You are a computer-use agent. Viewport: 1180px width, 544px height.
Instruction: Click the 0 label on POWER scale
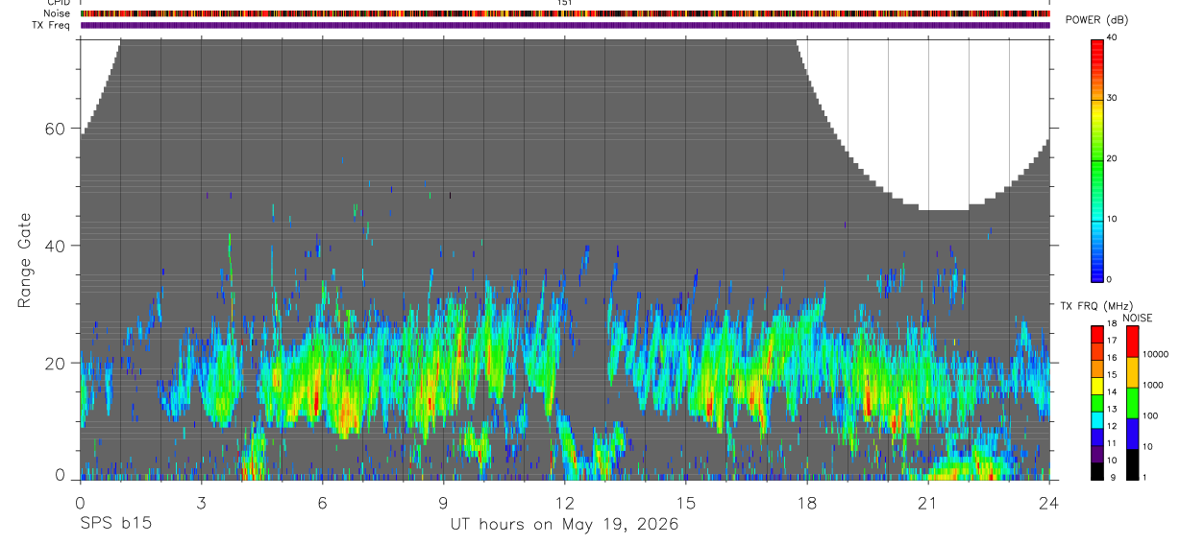pos(1109,279)
